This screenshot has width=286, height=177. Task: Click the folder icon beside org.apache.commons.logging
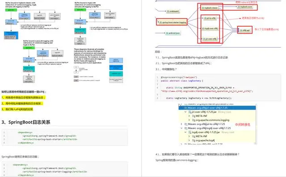[x=193, y=120]
